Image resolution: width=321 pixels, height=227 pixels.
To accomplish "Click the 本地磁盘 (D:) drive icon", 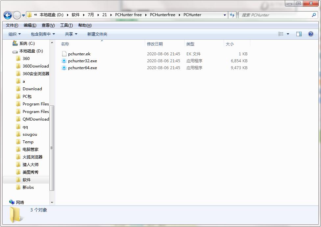I will (x=15, y=51).
